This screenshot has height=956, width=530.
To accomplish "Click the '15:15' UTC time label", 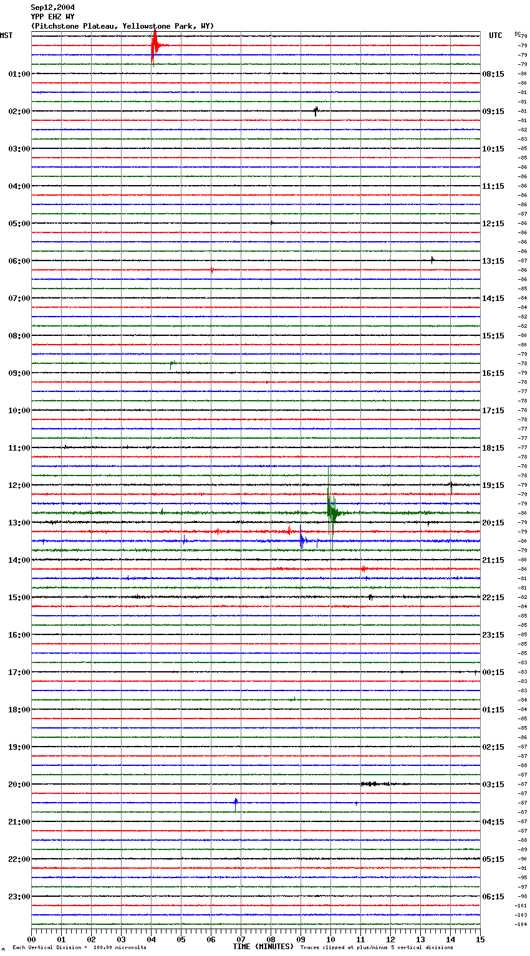I will coord(493,336).
